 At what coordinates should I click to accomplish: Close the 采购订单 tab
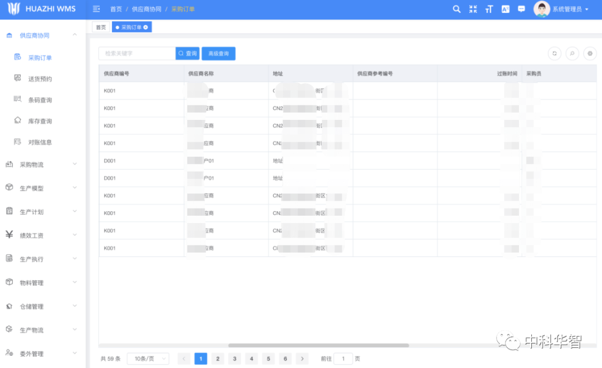(x=146, y=27)
